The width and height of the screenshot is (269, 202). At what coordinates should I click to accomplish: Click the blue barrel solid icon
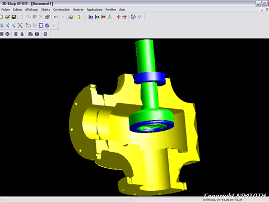(37, 34)
